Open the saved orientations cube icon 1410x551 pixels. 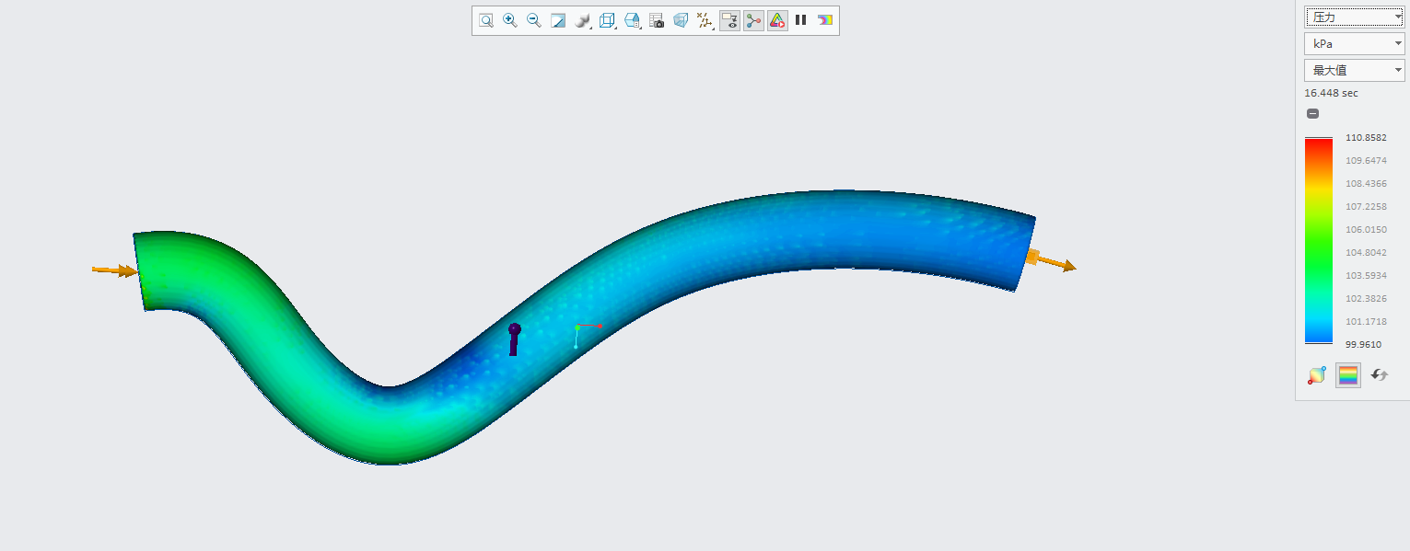[x=631, y=20]
